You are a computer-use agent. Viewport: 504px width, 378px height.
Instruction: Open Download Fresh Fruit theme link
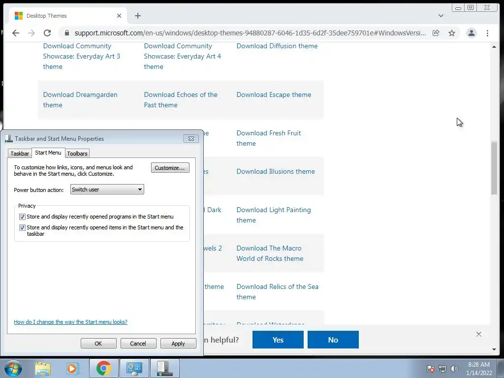tap(269, 138)
